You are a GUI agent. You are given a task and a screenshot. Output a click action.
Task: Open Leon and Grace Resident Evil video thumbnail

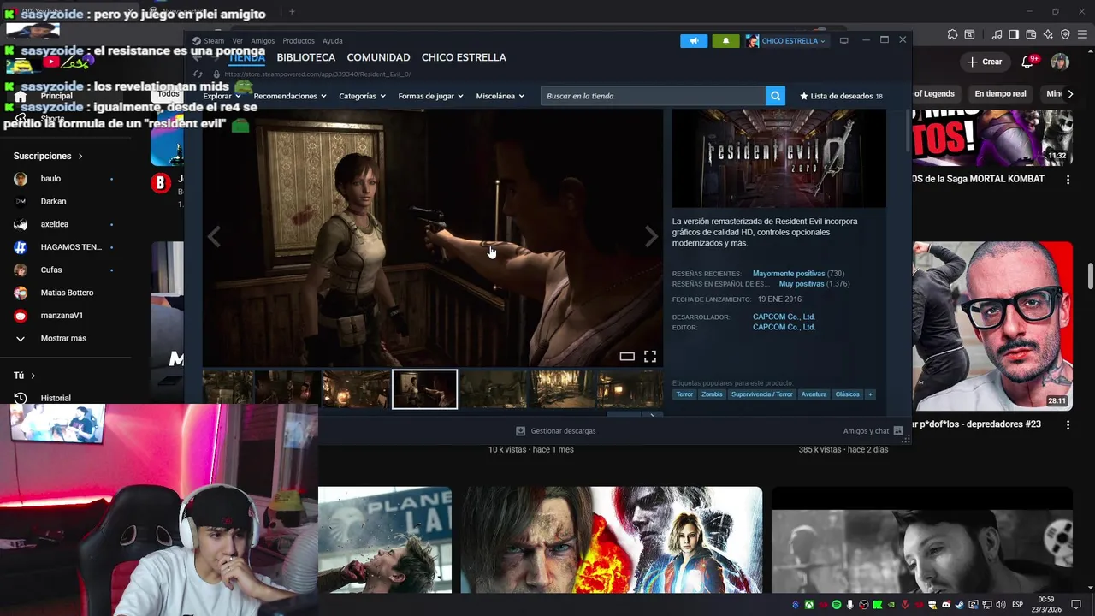pos(612,540)
